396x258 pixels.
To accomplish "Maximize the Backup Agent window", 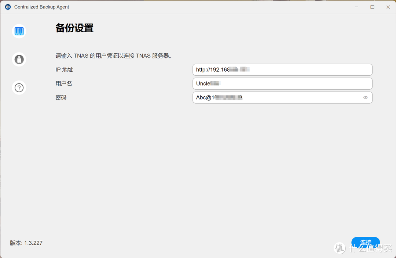I will (372, 7).
